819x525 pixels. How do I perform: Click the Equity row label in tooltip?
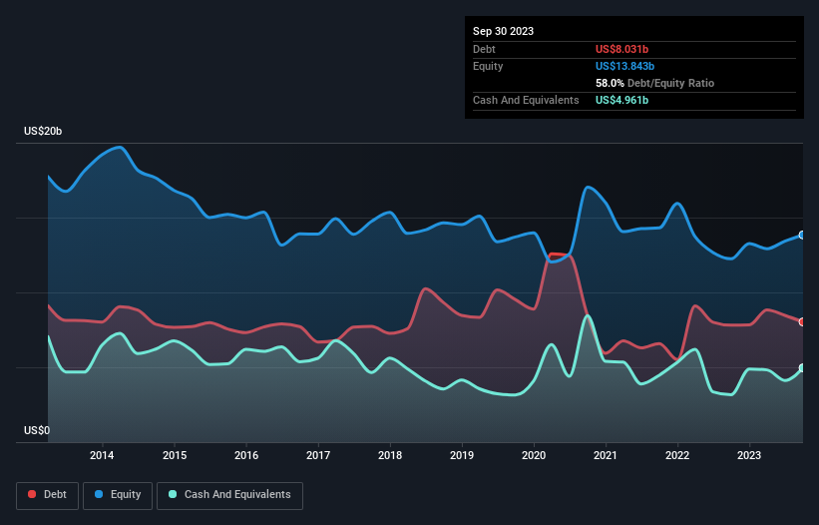[x=488, y=66]
